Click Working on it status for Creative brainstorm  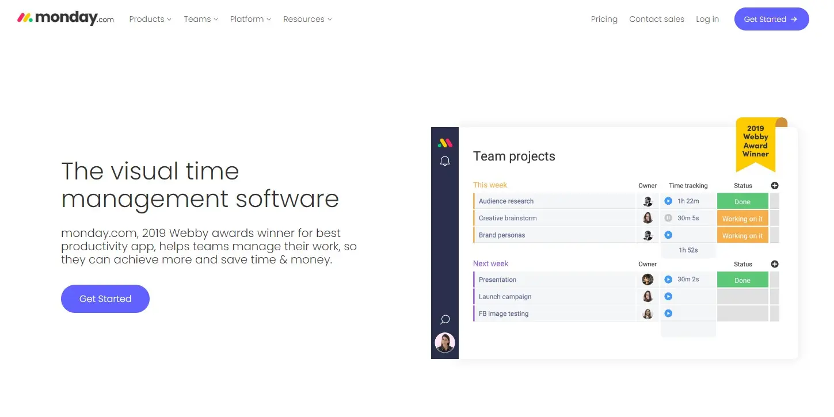point(742,218)
